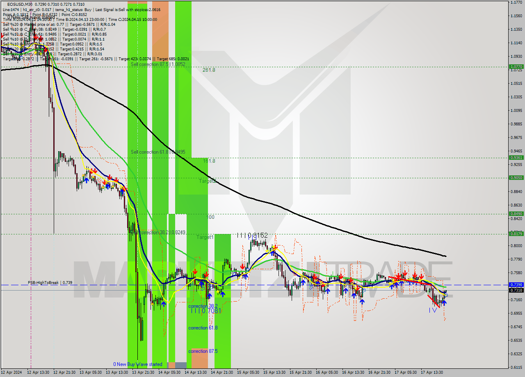525x377 pixels.
Task: Click the 161.8 Fibonacci level label
Action: point(209,161)
